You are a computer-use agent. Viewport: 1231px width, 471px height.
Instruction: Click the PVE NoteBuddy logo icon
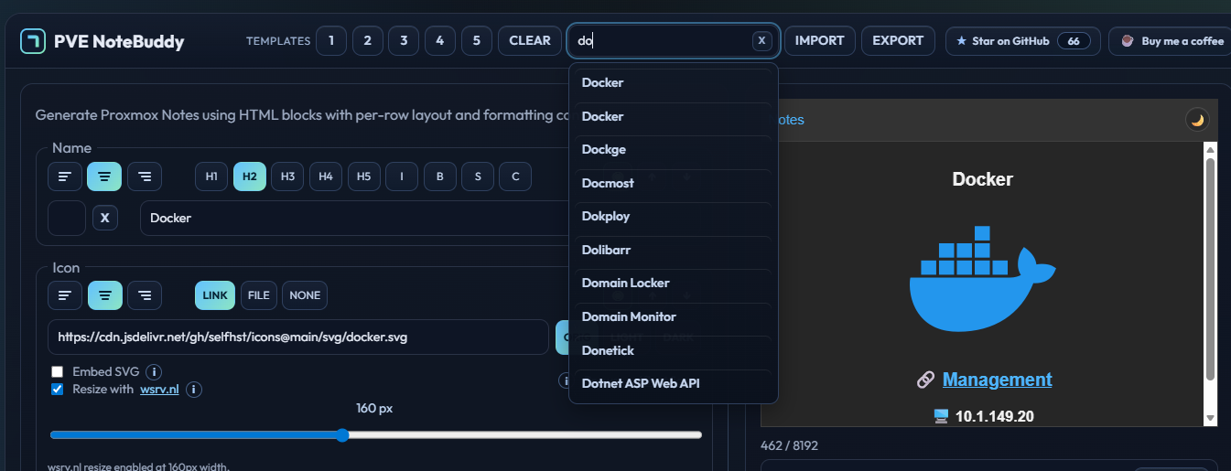pos(33,41)
